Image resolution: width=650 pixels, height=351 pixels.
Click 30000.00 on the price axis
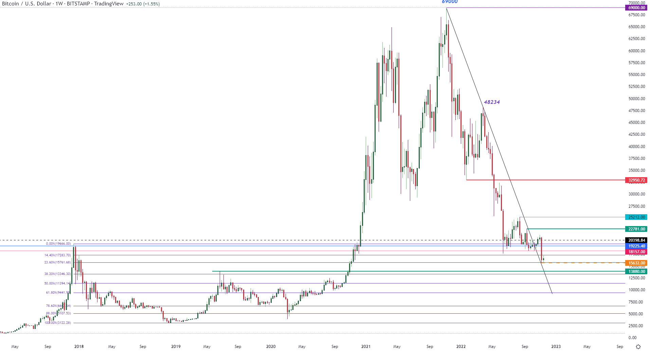coord(637,194)
